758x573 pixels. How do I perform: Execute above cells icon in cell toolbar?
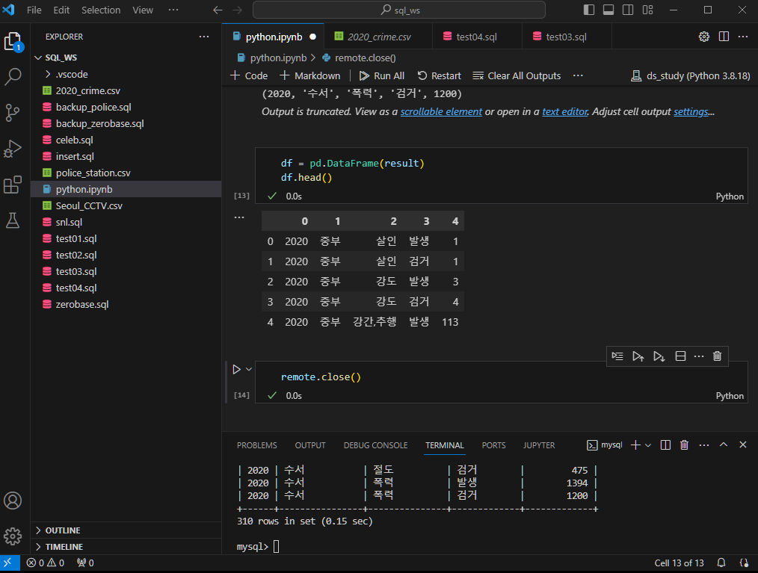[x=638, y=356]
